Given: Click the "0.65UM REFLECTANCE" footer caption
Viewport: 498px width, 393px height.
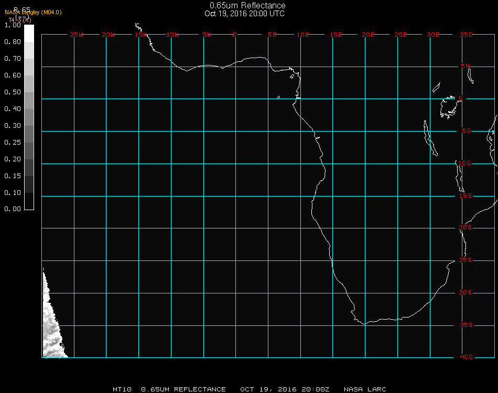Looking at the screenshot, I should point(183,389).
